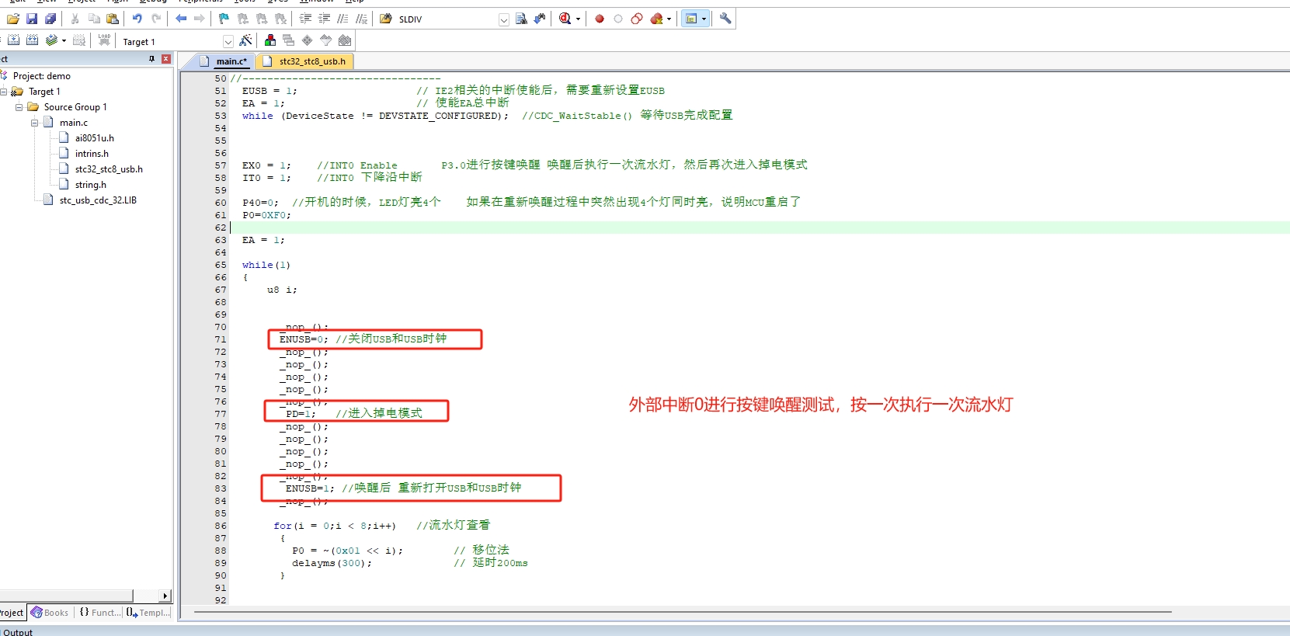Click line number 62 in the gutter

(221, 228)
